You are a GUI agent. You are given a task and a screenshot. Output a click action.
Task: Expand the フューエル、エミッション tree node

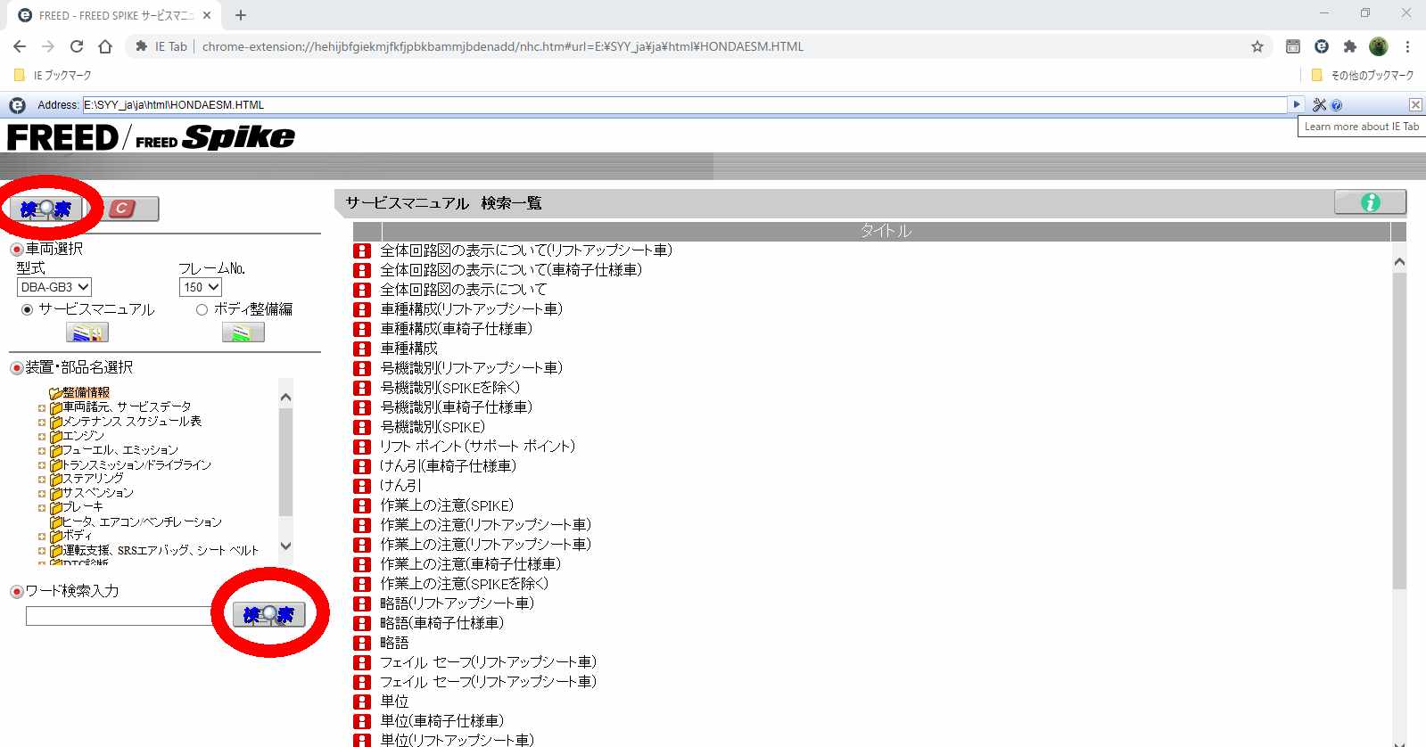[x=41, y=451]
